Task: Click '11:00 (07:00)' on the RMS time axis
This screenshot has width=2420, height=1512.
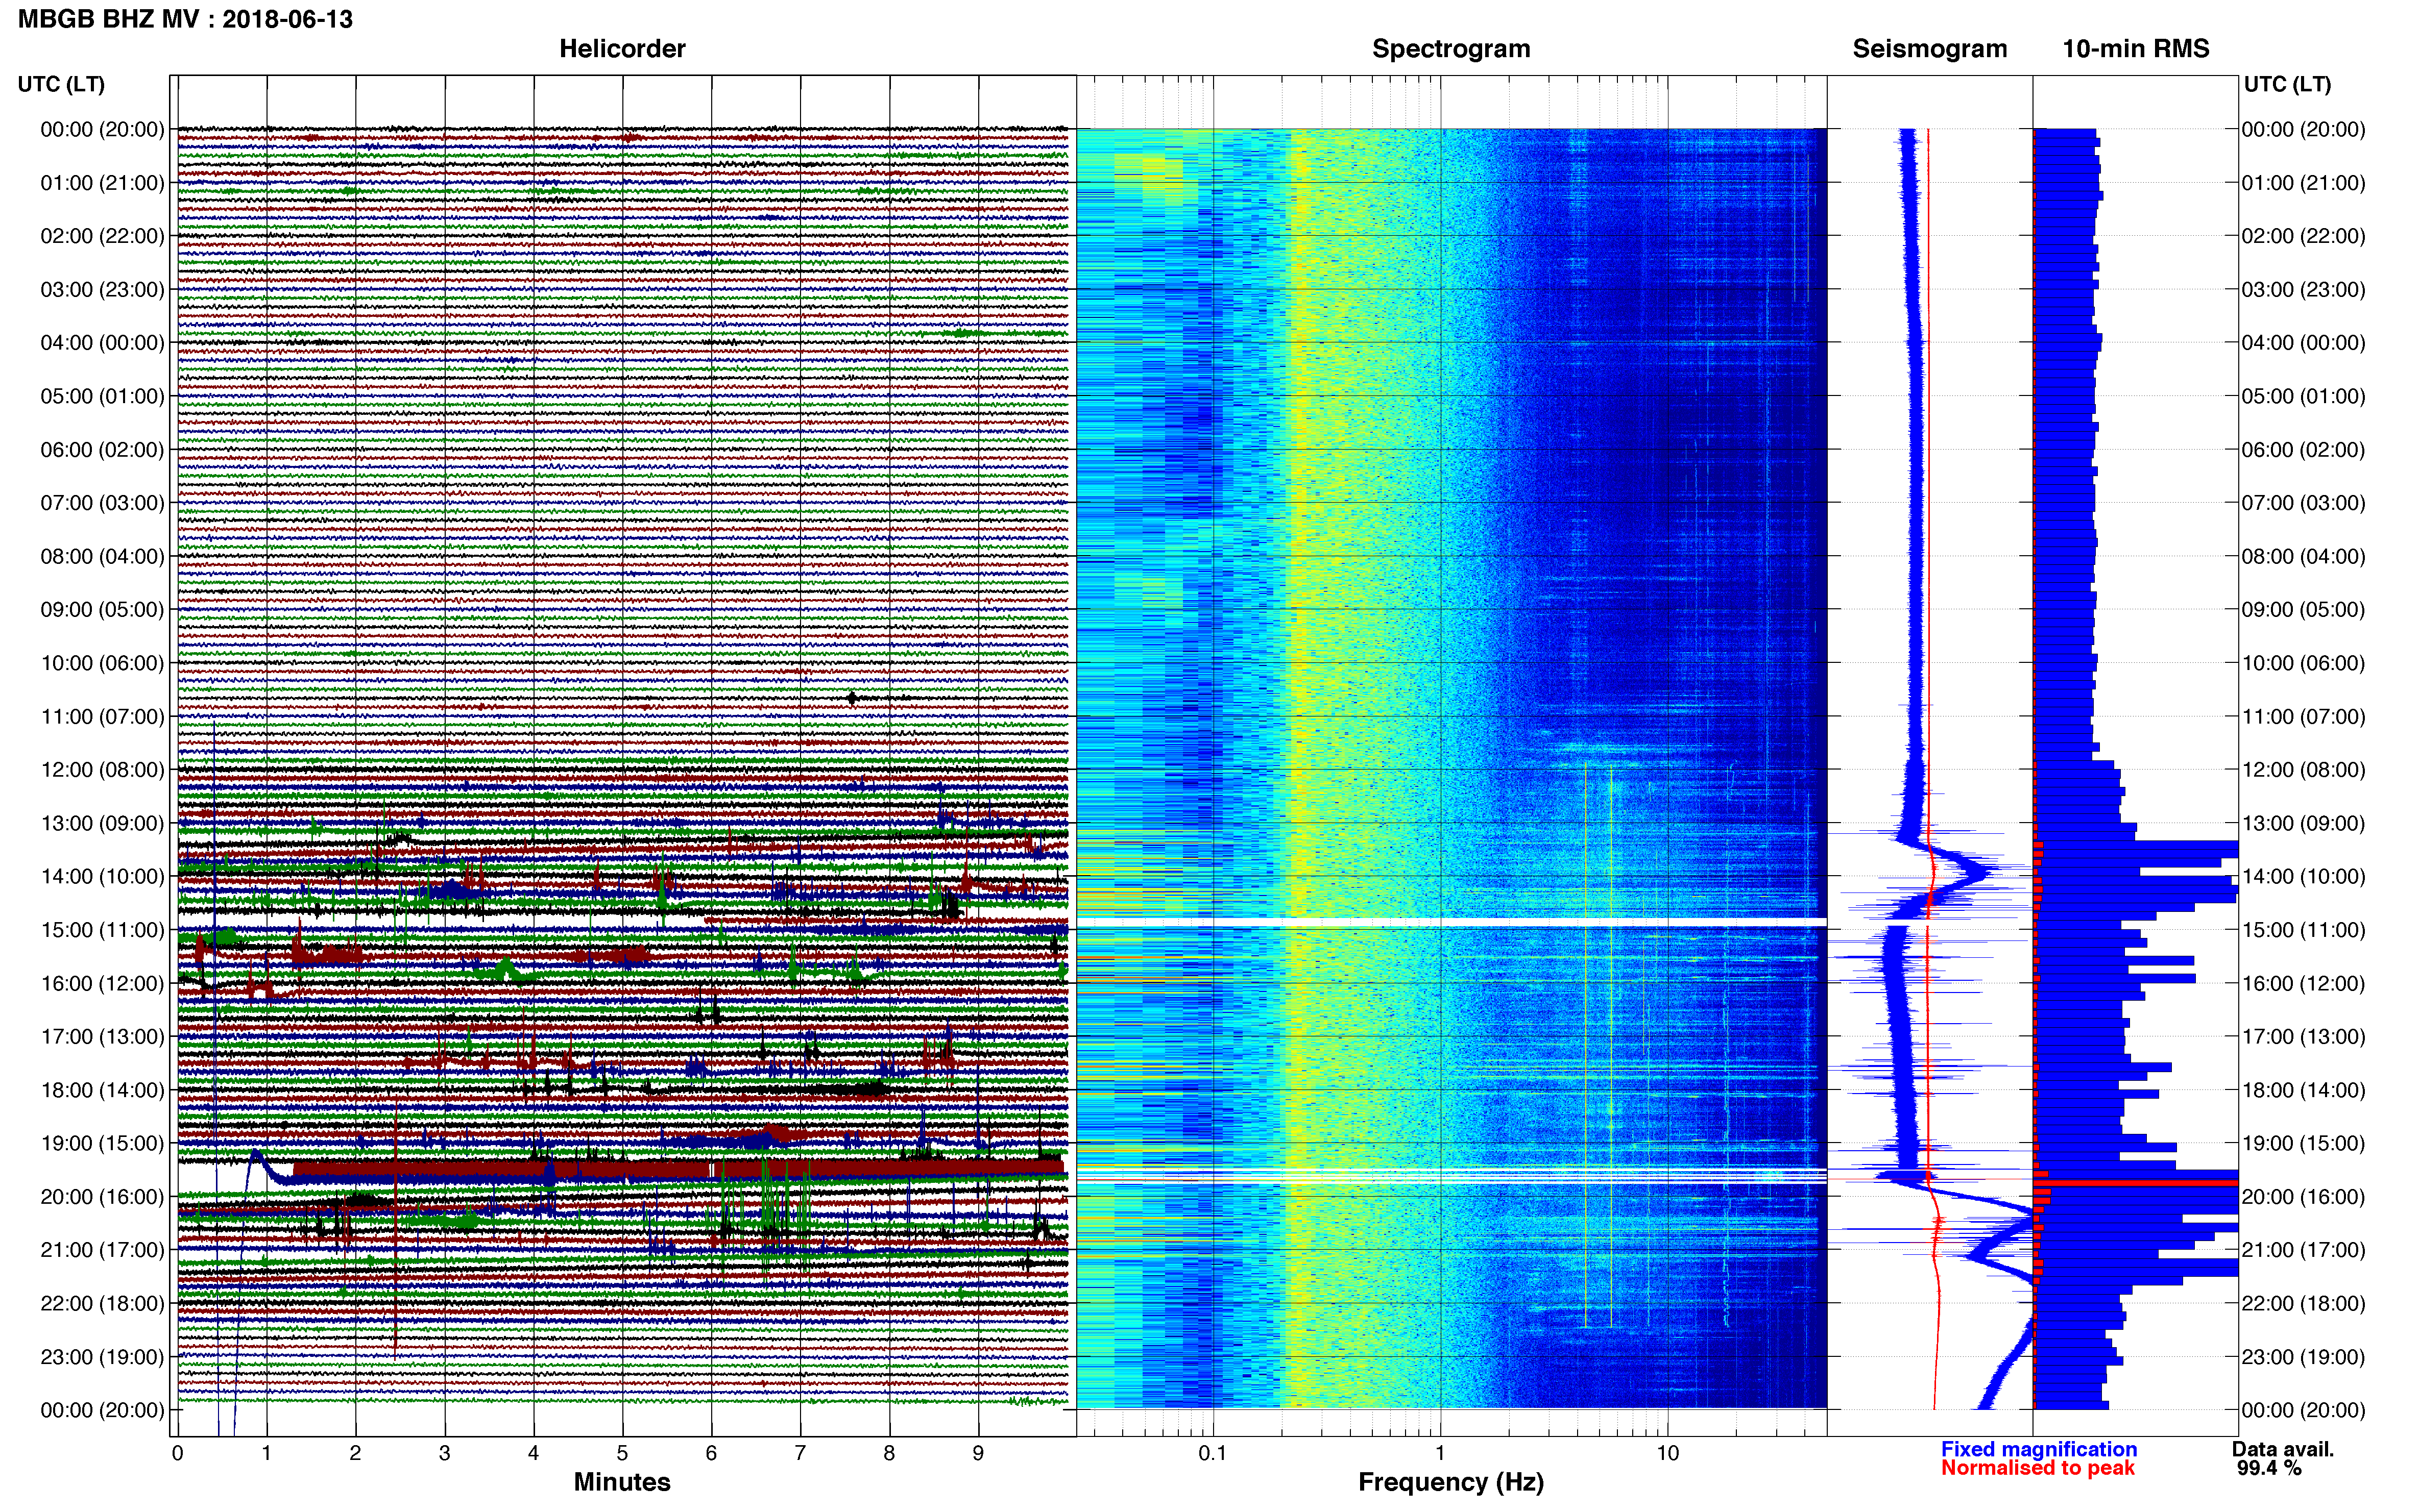Action: coord(2303,717)
